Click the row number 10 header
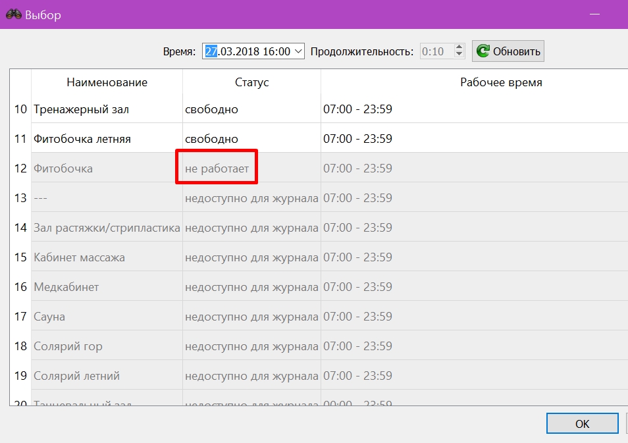This screenshot has width=628, height=443. [x=20, y=109]
